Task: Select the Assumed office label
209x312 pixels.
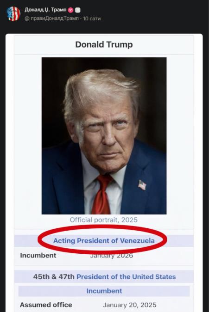Action: click(46, 305)
